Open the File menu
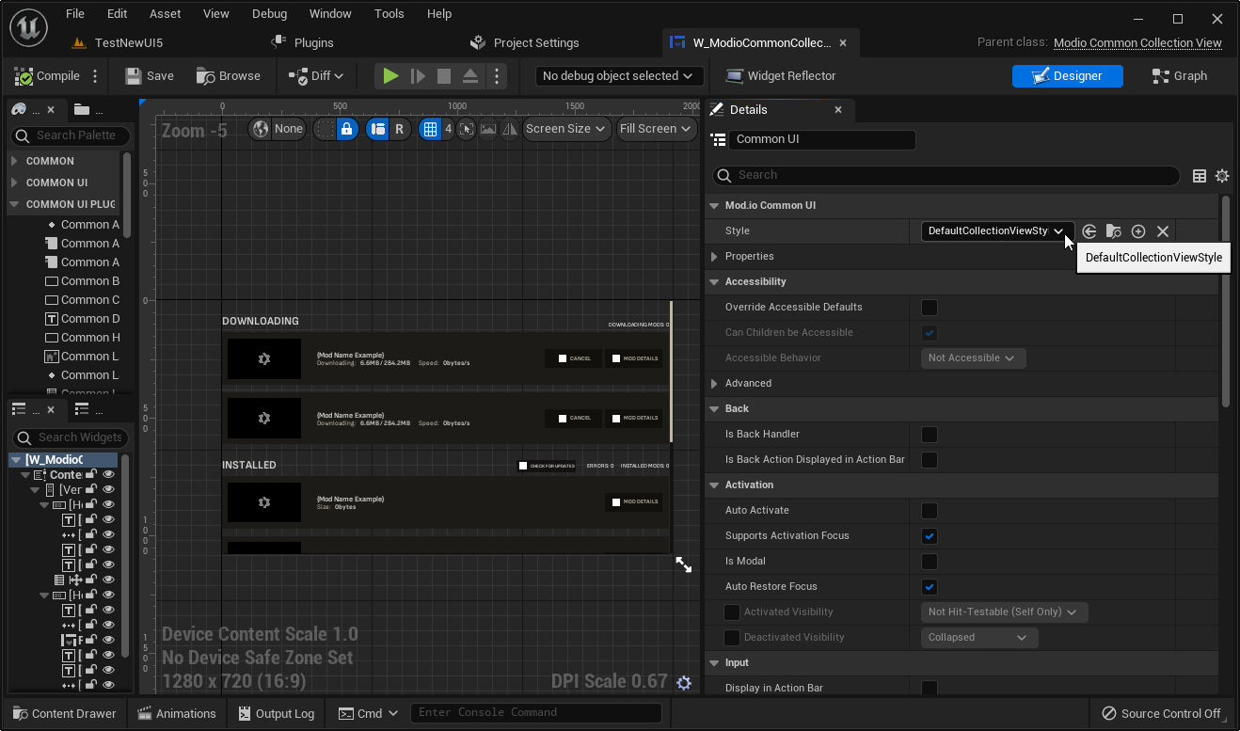 click(x=75, y=14)
